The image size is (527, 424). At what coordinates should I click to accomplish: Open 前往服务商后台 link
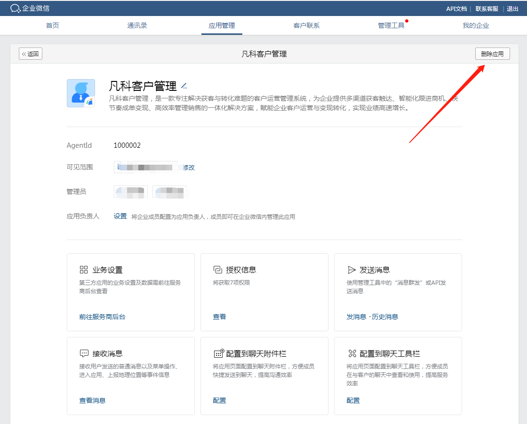[x=102, y=317]
